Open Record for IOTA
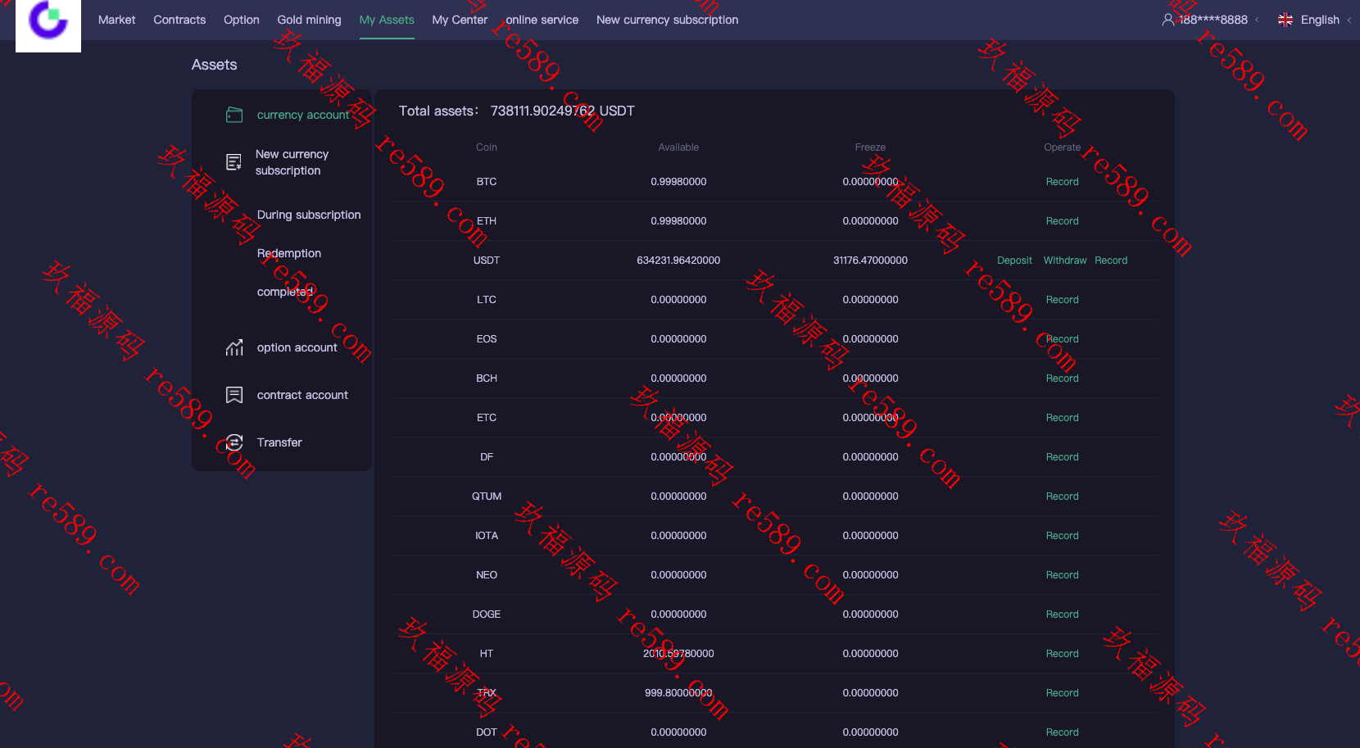1360x748 pixels. point(1062,536)
